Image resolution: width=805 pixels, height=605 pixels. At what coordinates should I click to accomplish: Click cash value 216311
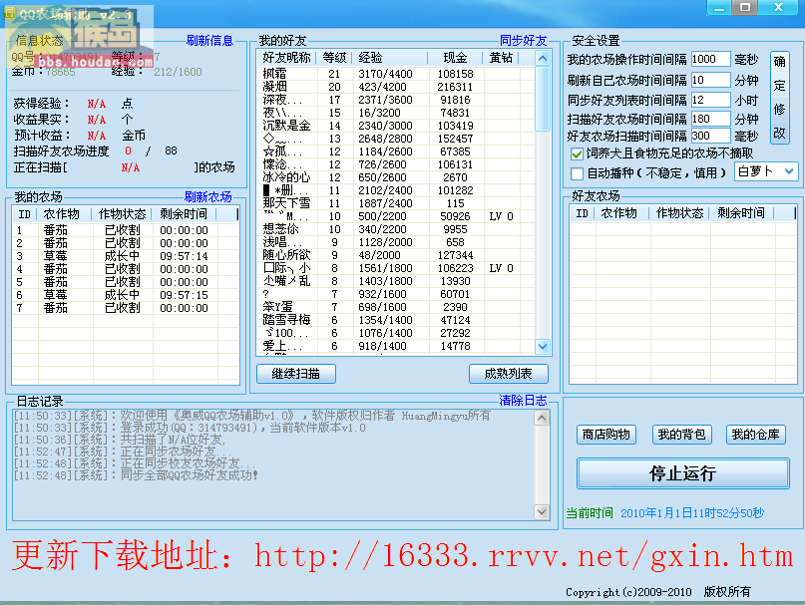pos(455,87)
